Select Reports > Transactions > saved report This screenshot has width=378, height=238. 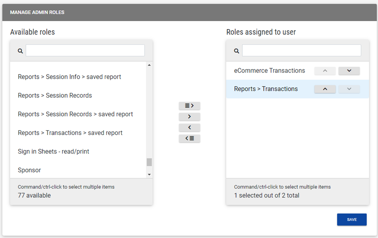70,133
